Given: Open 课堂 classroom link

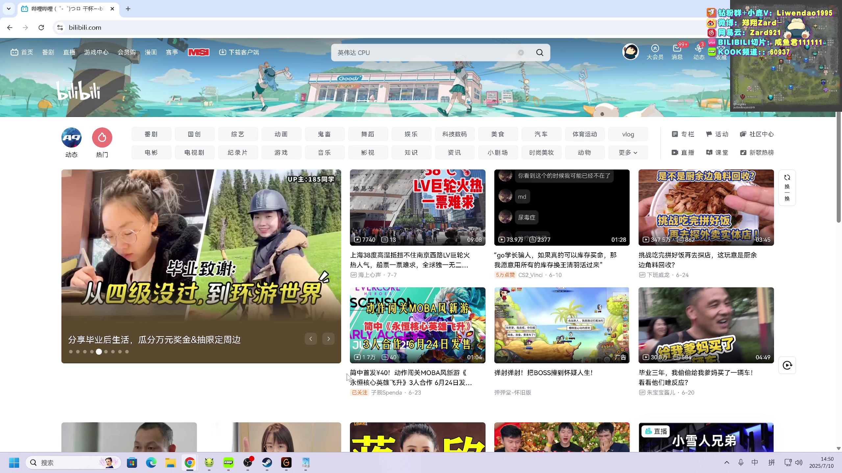Looking at the screenshot, I should tap(717, 152).
